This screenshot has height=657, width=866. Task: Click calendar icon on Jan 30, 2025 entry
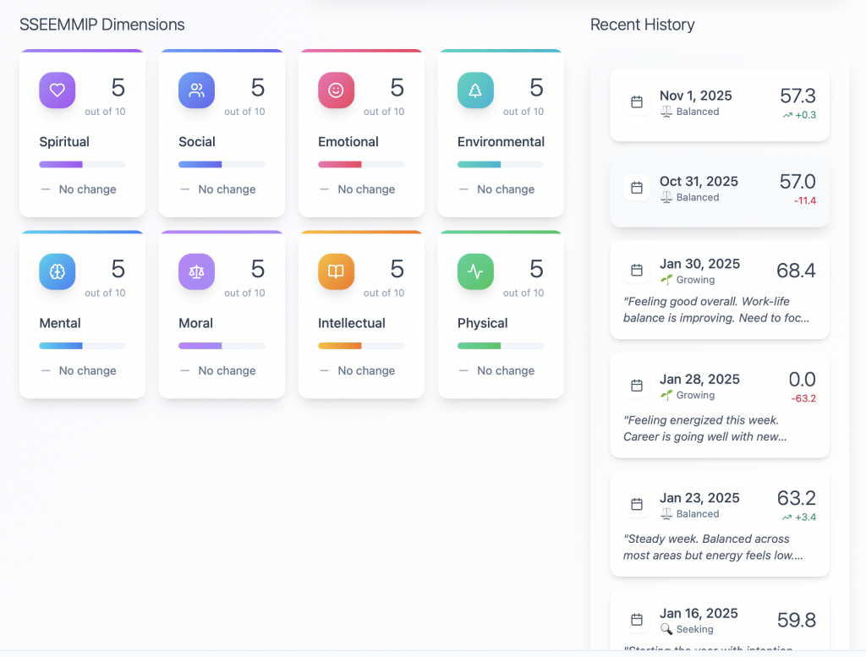[x=636, y=271]
